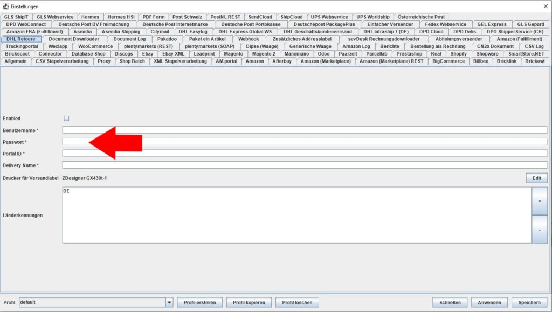
Task: Switch to the Post Schweiz tab
Action: [187, 17]
